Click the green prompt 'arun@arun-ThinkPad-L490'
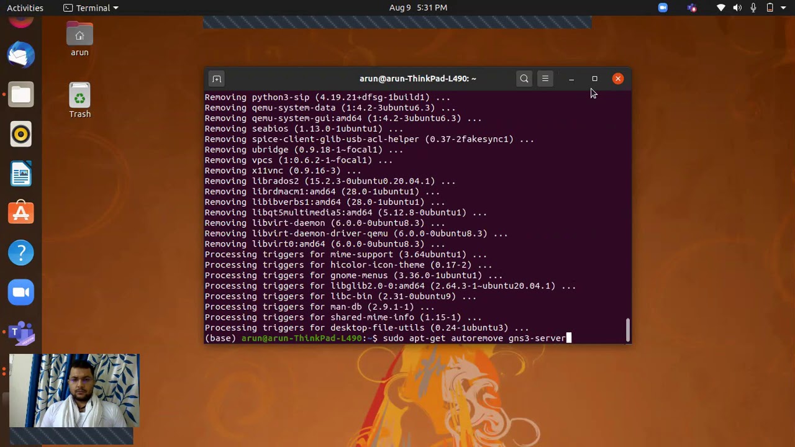This screenshot has height=447, width=795. click(301, 338)
